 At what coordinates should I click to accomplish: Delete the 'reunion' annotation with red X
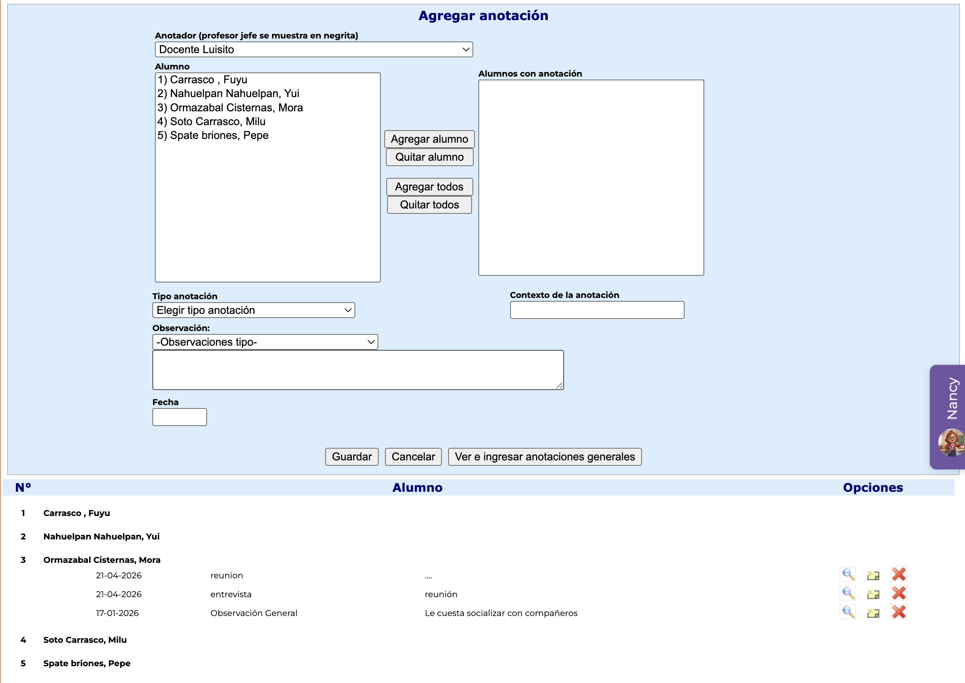[898, 575]
